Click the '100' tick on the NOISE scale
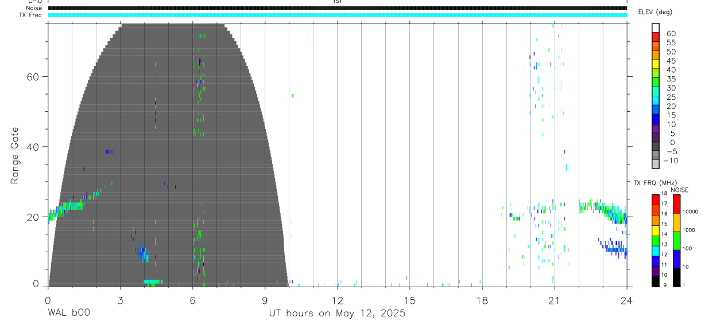This screenshot has width=705, height=325. tap(687, 248)
